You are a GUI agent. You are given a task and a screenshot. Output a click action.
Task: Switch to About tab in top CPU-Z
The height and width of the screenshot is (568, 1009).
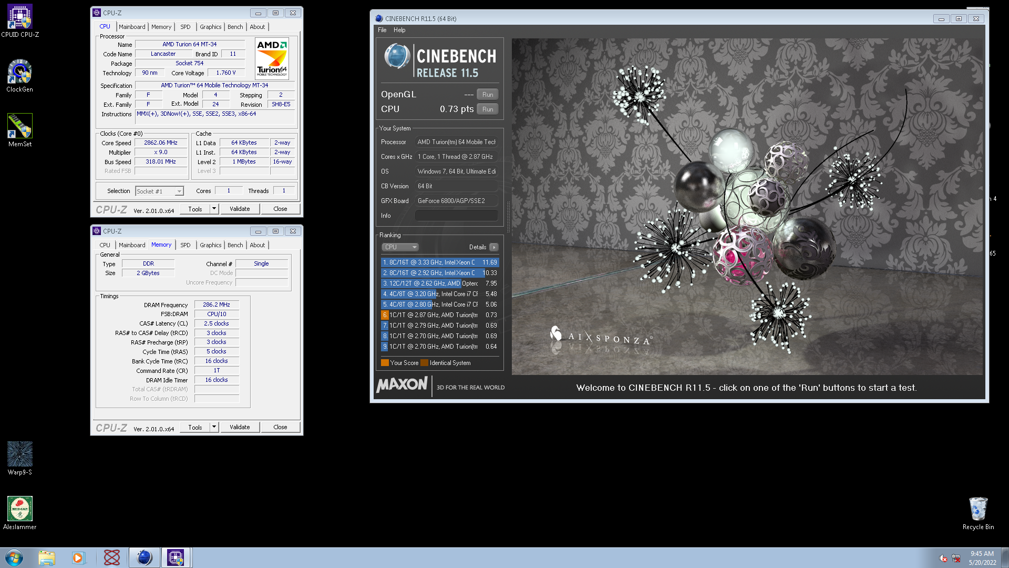(258, 27)
